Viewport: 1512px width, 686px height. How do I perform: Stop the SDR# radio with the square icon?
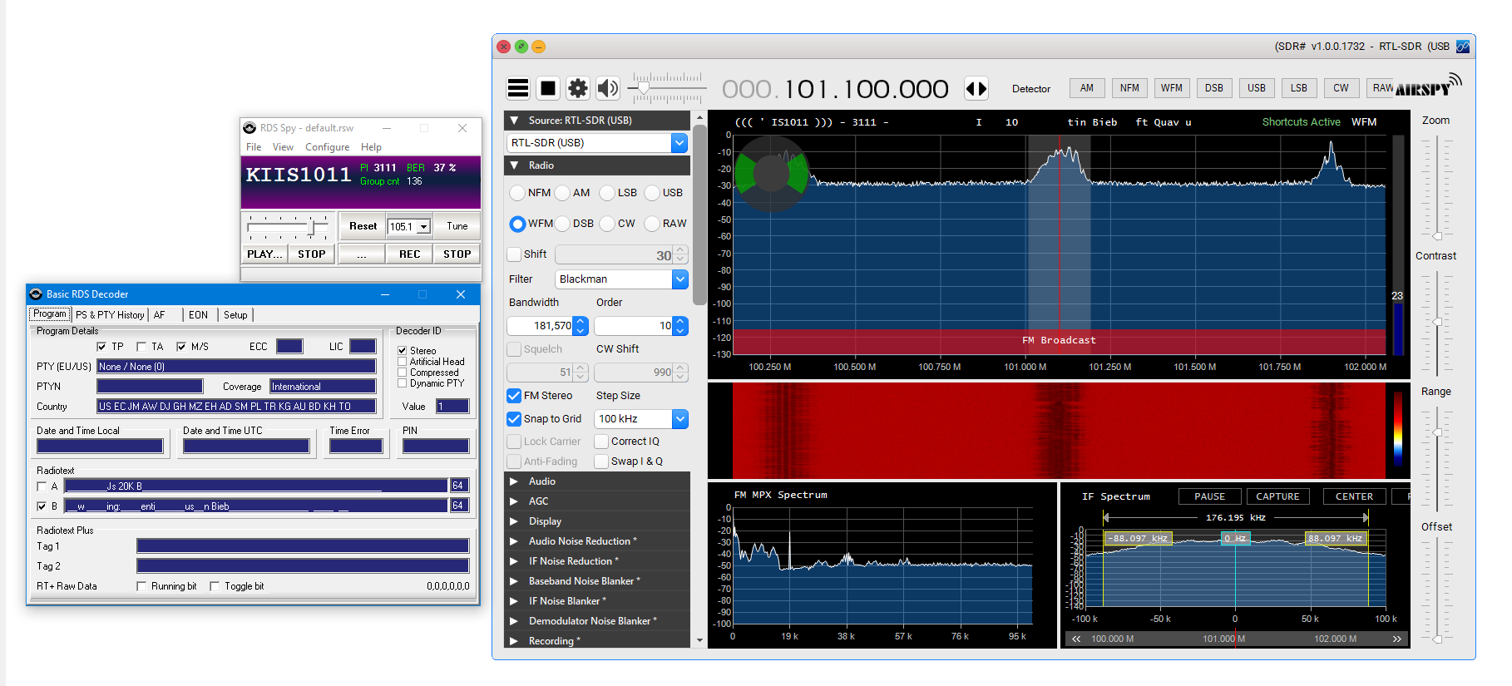tap(548, 88)
